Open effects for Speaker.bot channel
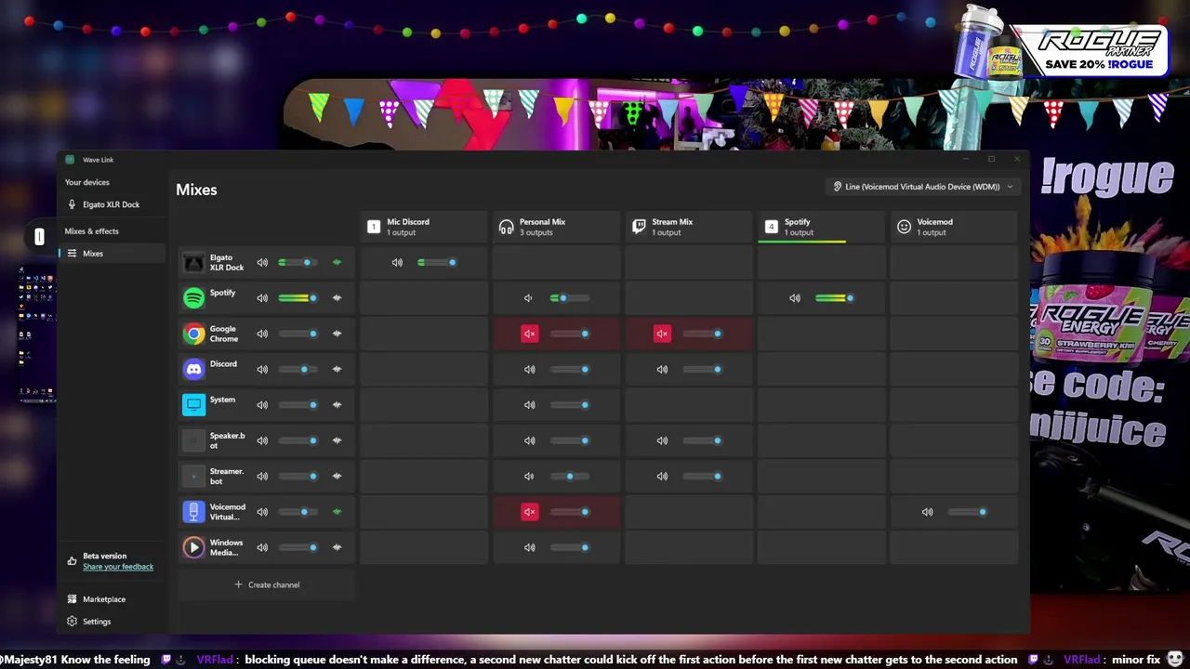 coord(337,440)
